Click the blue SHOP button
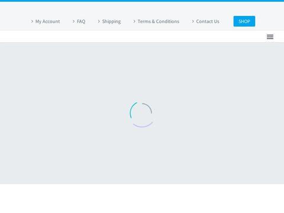The width and height of the screenshot is (284, 213). [244, 21]
